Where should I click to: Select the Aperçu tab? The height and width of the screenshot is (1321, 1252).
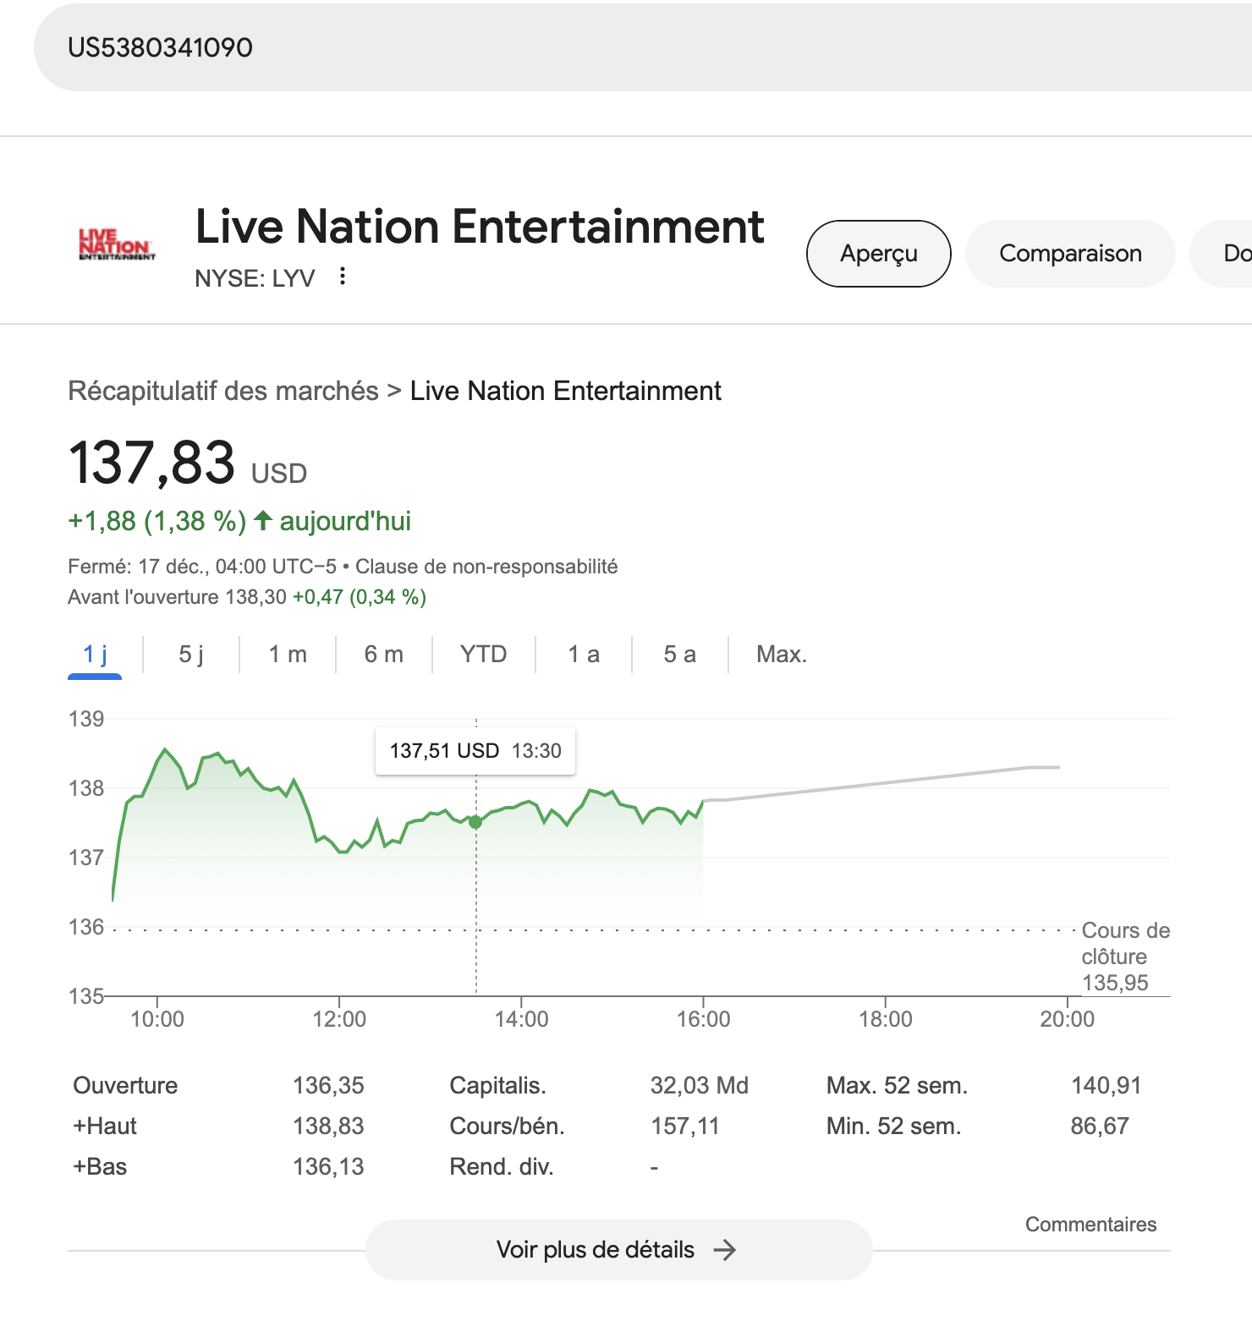(878, 254)
